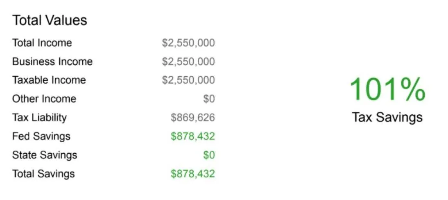The width and height of the screenshot is (448, 200).
Task: Select the Business Income label
Action: [52, 61]
